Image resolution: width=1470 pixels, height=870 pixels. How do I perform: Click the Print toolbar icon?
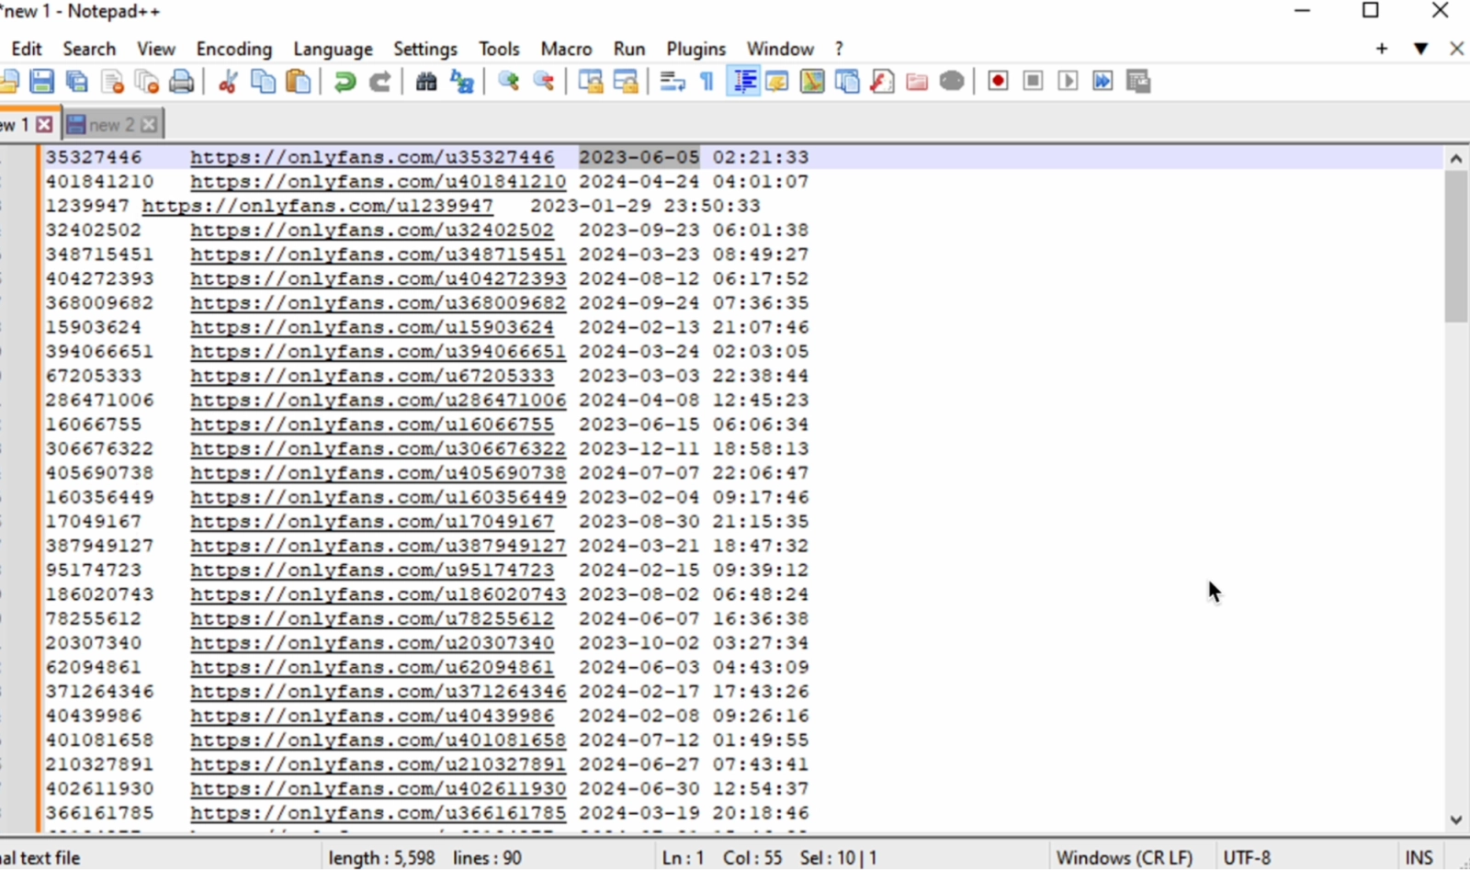tap(182, 82)
